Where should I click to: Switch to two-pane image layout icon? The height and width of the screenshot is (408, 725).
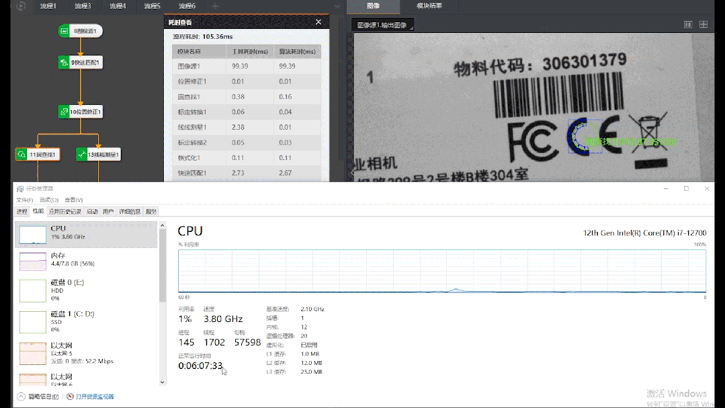point(687,25)
